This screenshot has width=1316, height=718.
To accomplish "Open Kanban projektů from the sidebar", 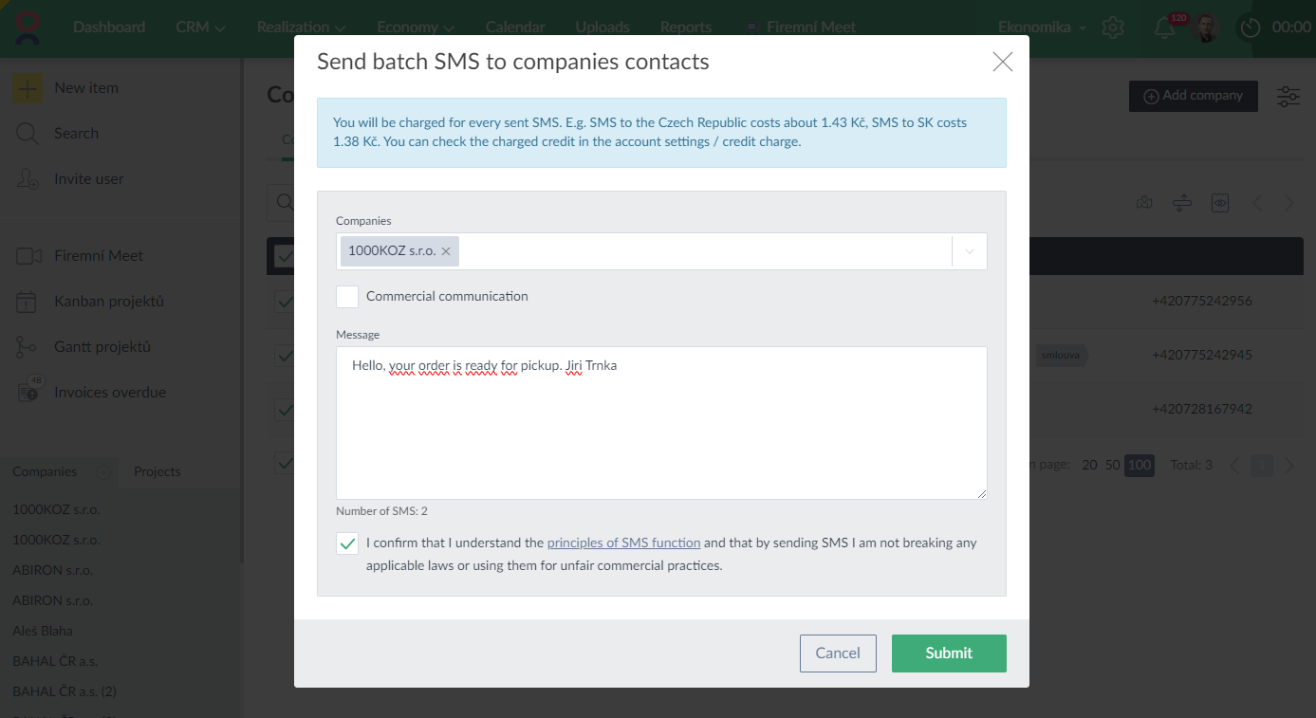I will coord(108,302).
